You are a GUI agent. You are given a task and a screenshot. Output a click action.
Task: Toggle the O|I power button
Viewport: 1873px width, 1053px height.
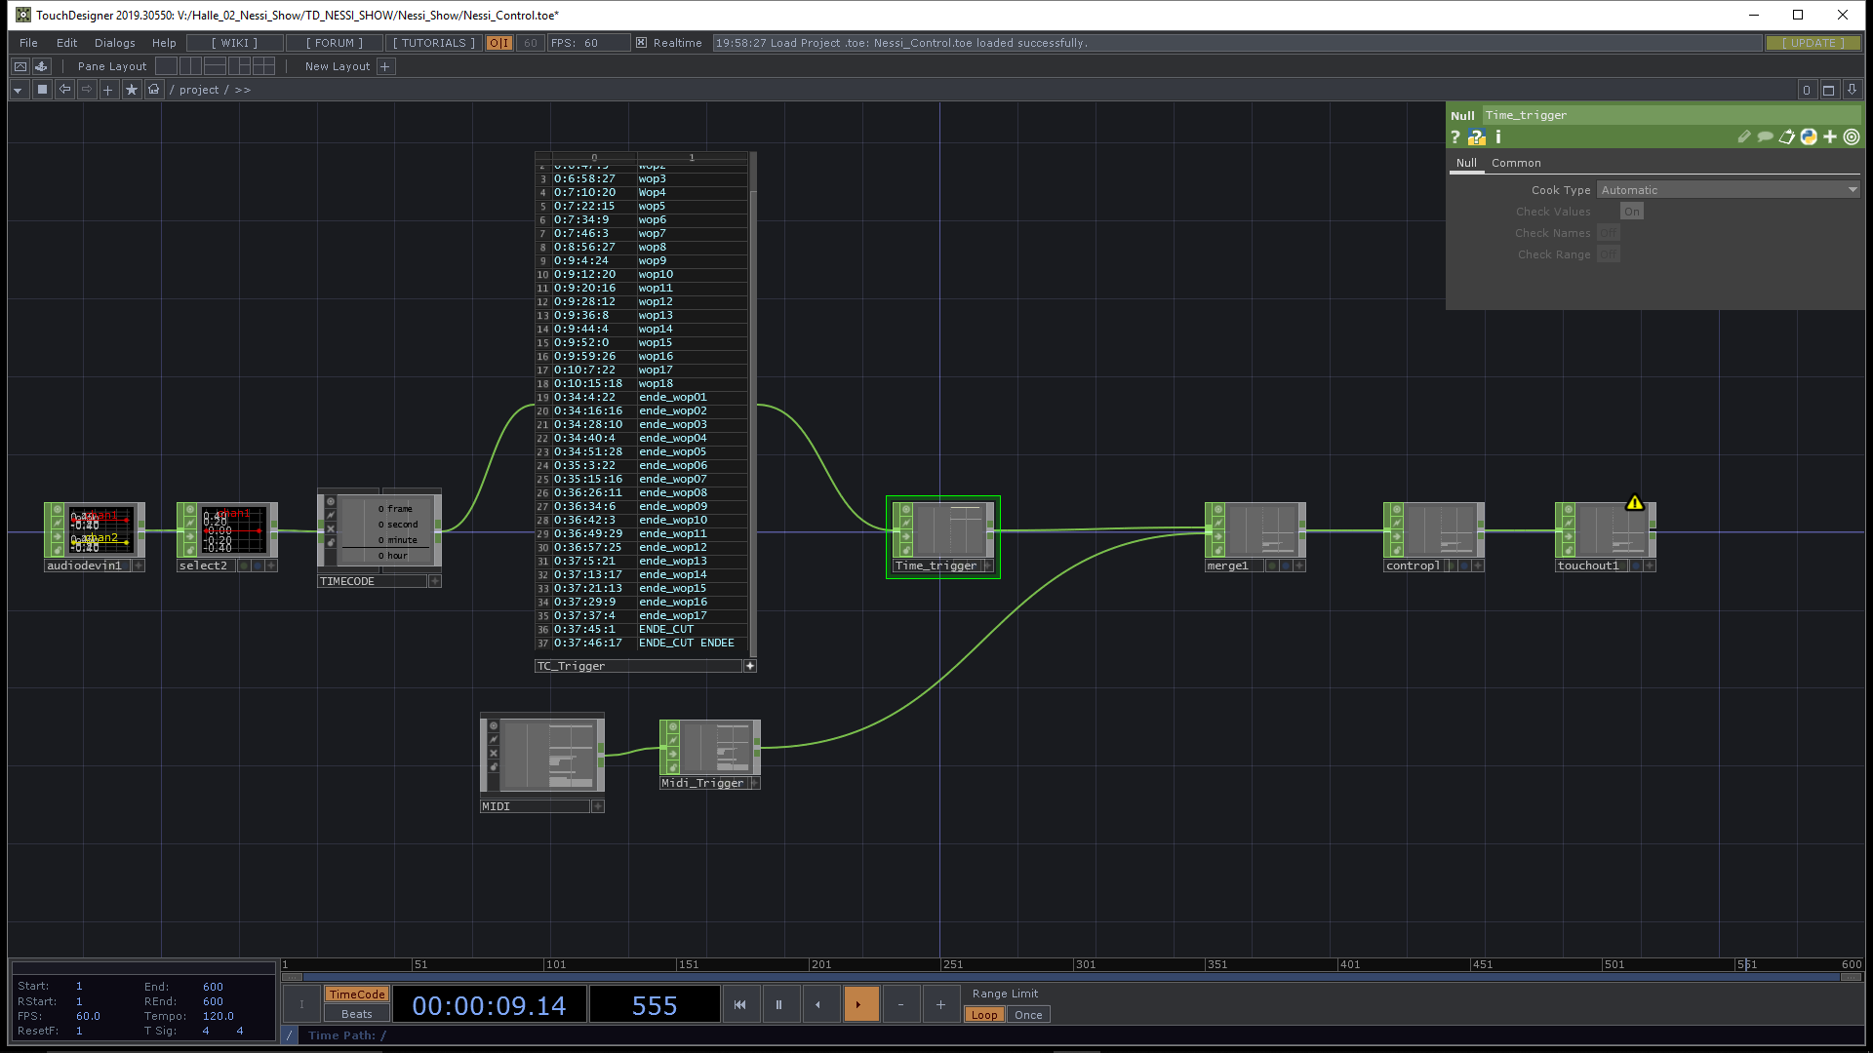pyautogui.click(x=498, y=43)
